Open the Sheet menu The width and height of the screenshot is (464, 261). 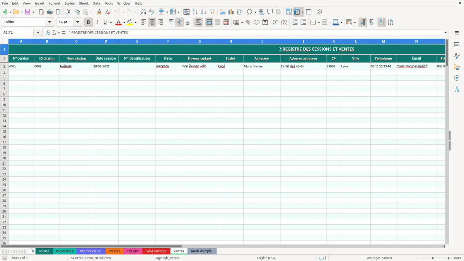(x=84, y=3)
